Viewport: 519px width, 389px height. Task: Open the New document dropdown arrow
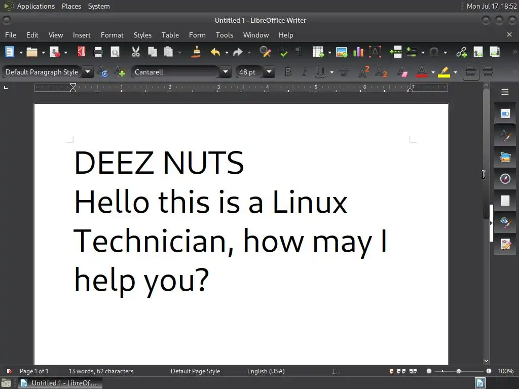(21, 52)
